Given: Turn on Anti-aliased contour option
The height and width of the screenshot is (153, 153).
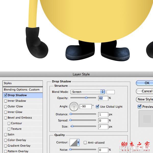Looking at the screenshot, I should pyautogui.click(x=85, y=143).
